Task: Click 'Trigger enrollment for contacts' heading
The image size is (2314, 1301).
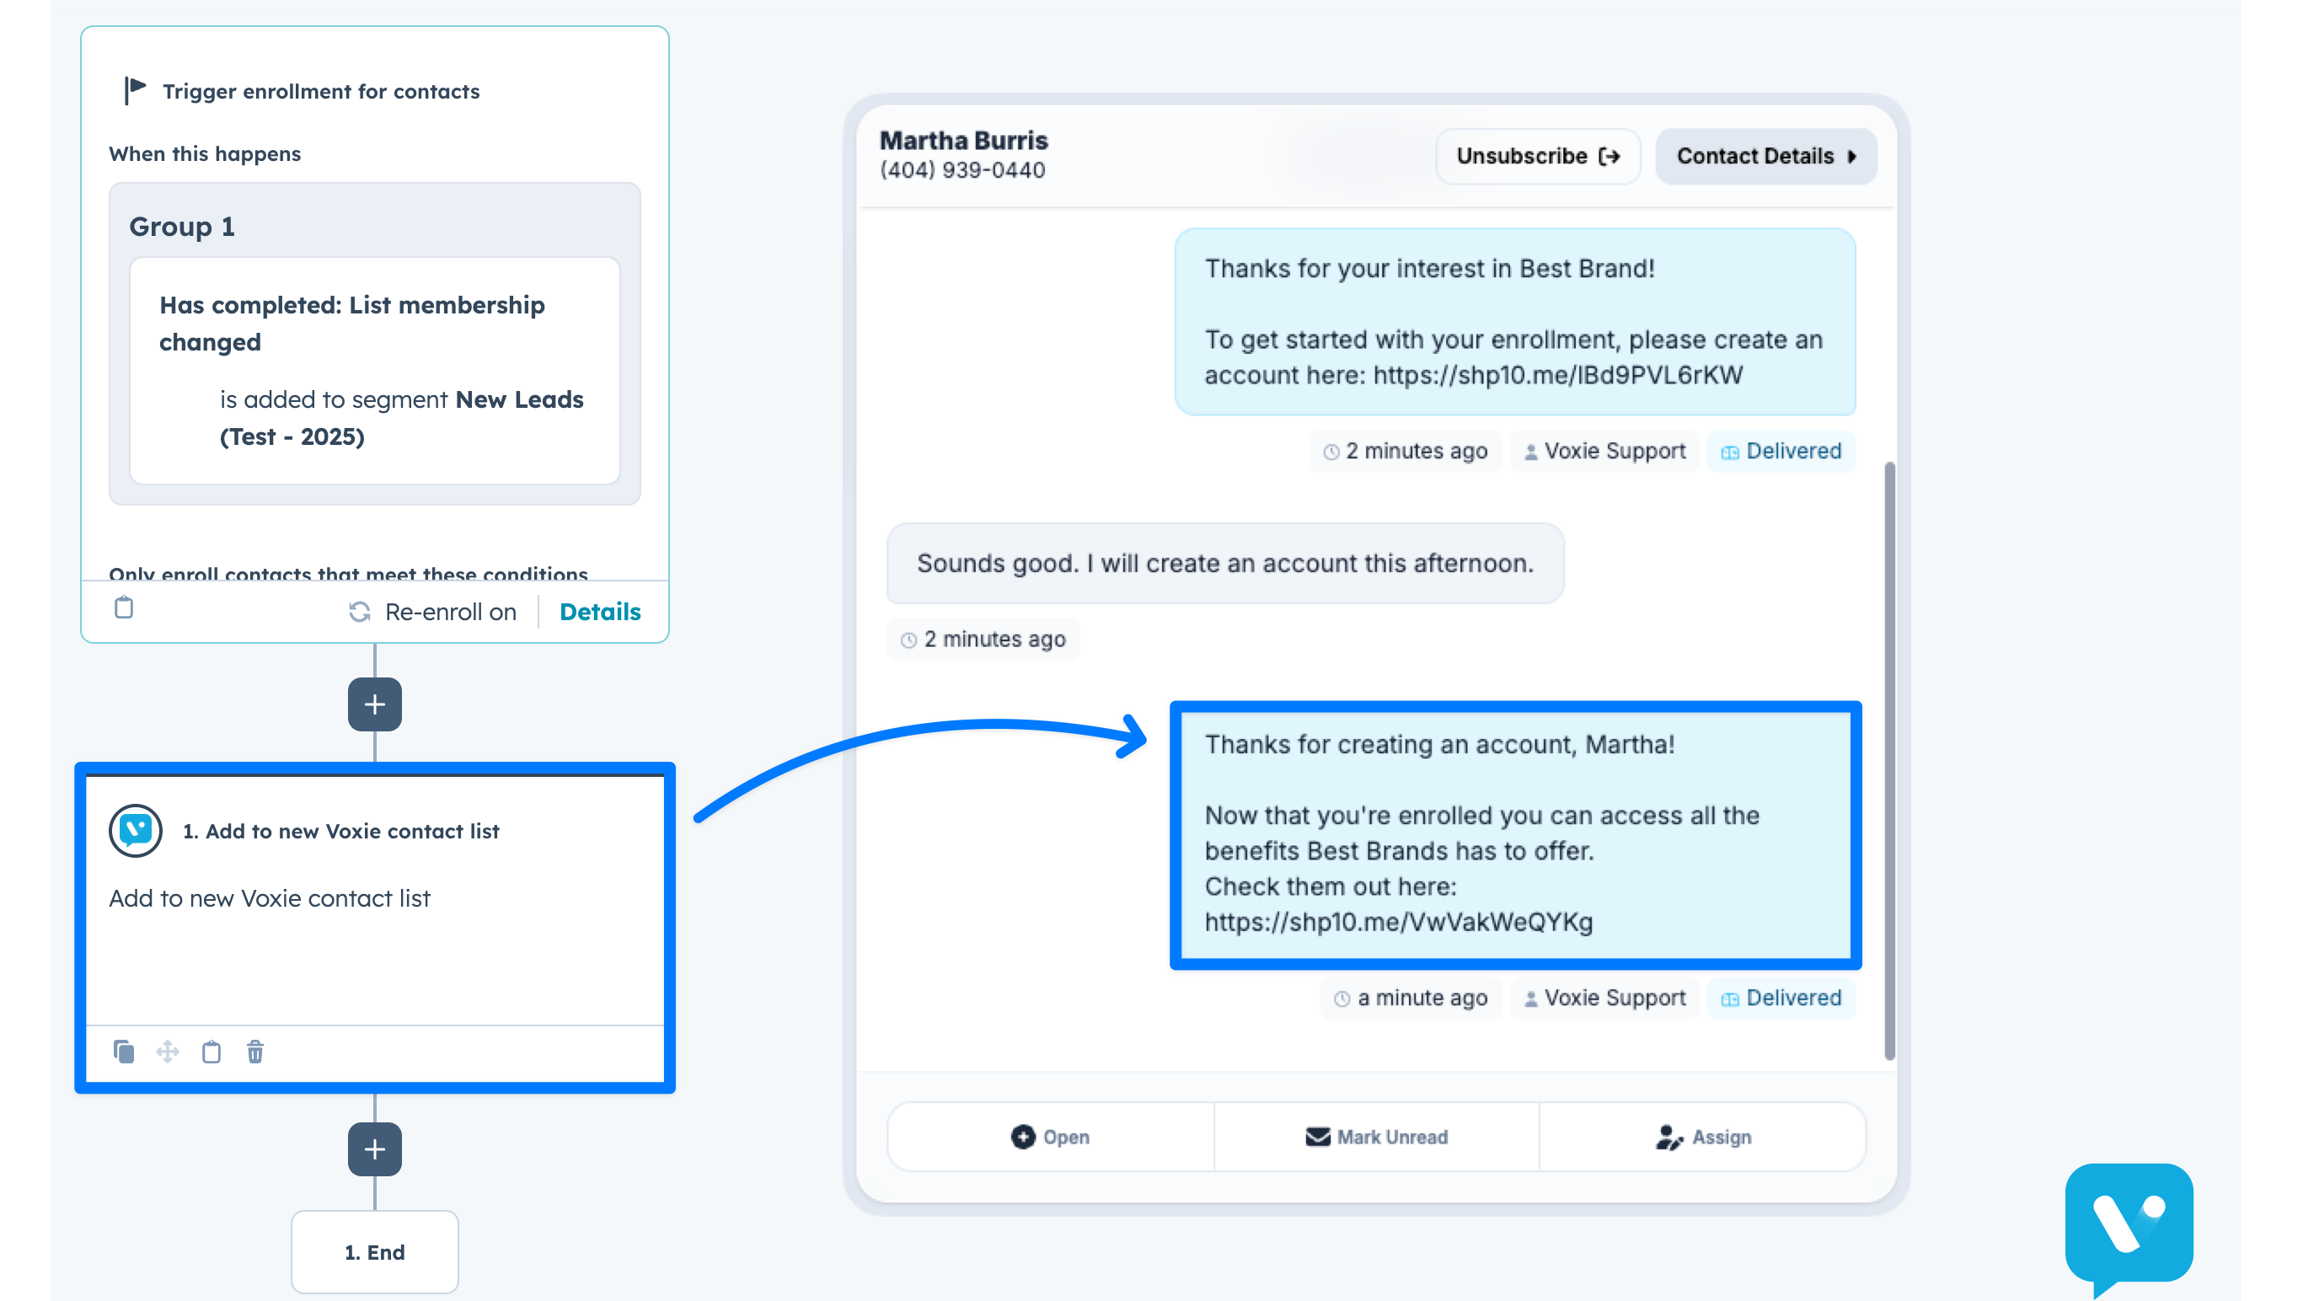Action: (x=321, y=92)
